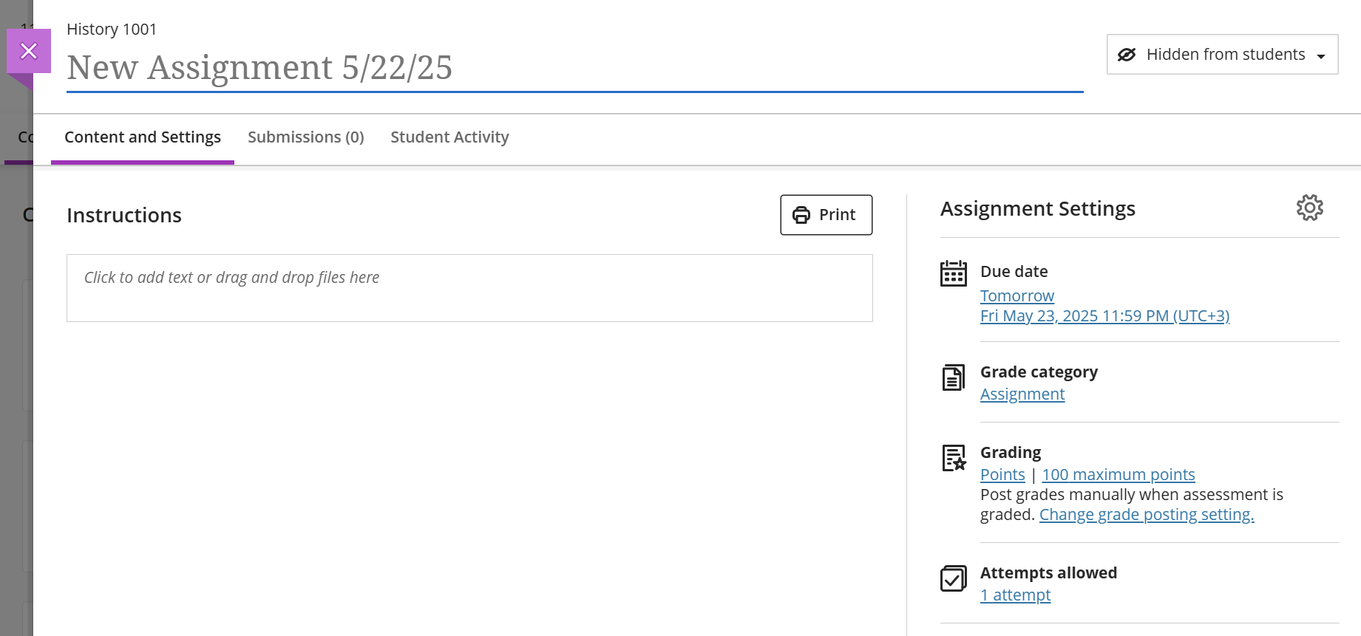Click the Tomorrow due date link
Viewport: 1361px width, 636px height.
[x=1016, y=296]
